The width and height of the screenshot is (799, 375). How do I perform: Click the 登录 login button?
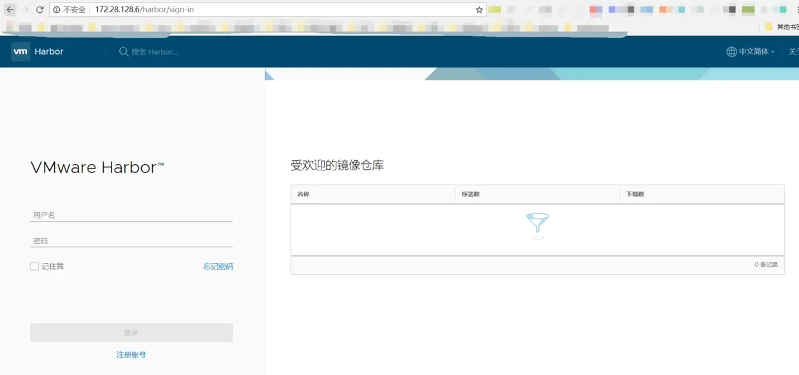click(131, 333)
